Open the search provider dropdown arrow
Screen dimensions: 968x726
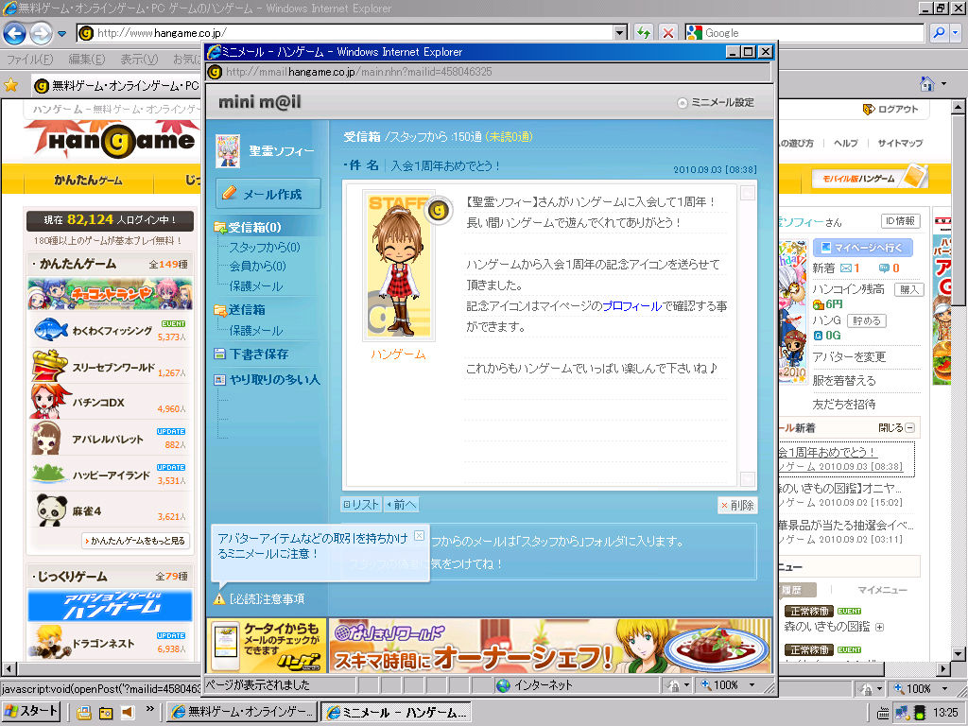tap(956, 33)
